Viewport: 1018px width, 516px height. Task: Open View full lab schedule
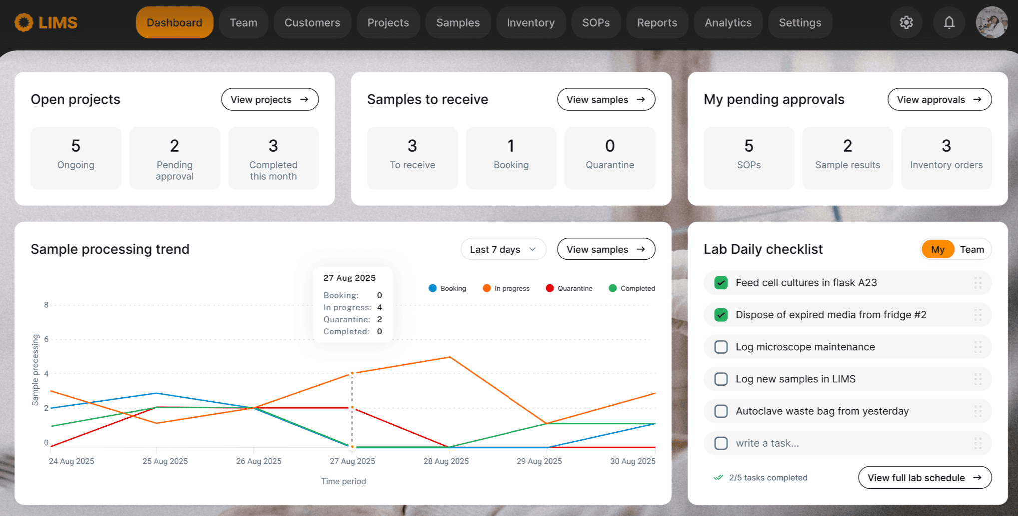point(924,478)
